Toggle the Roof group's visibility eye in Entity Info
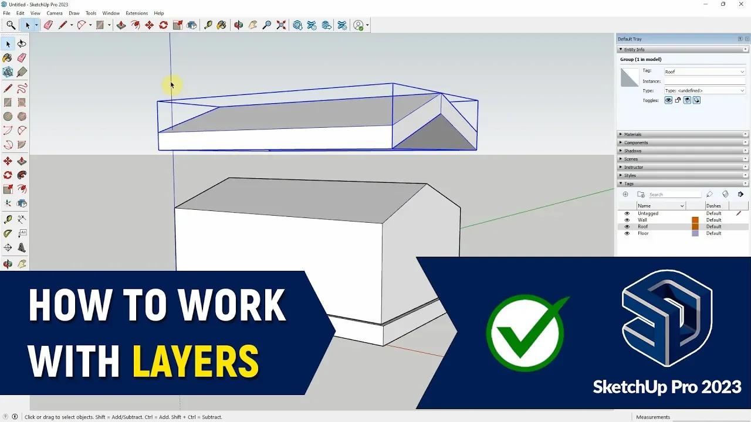Viewport: 751px width, 422px height. pos(668,100)
